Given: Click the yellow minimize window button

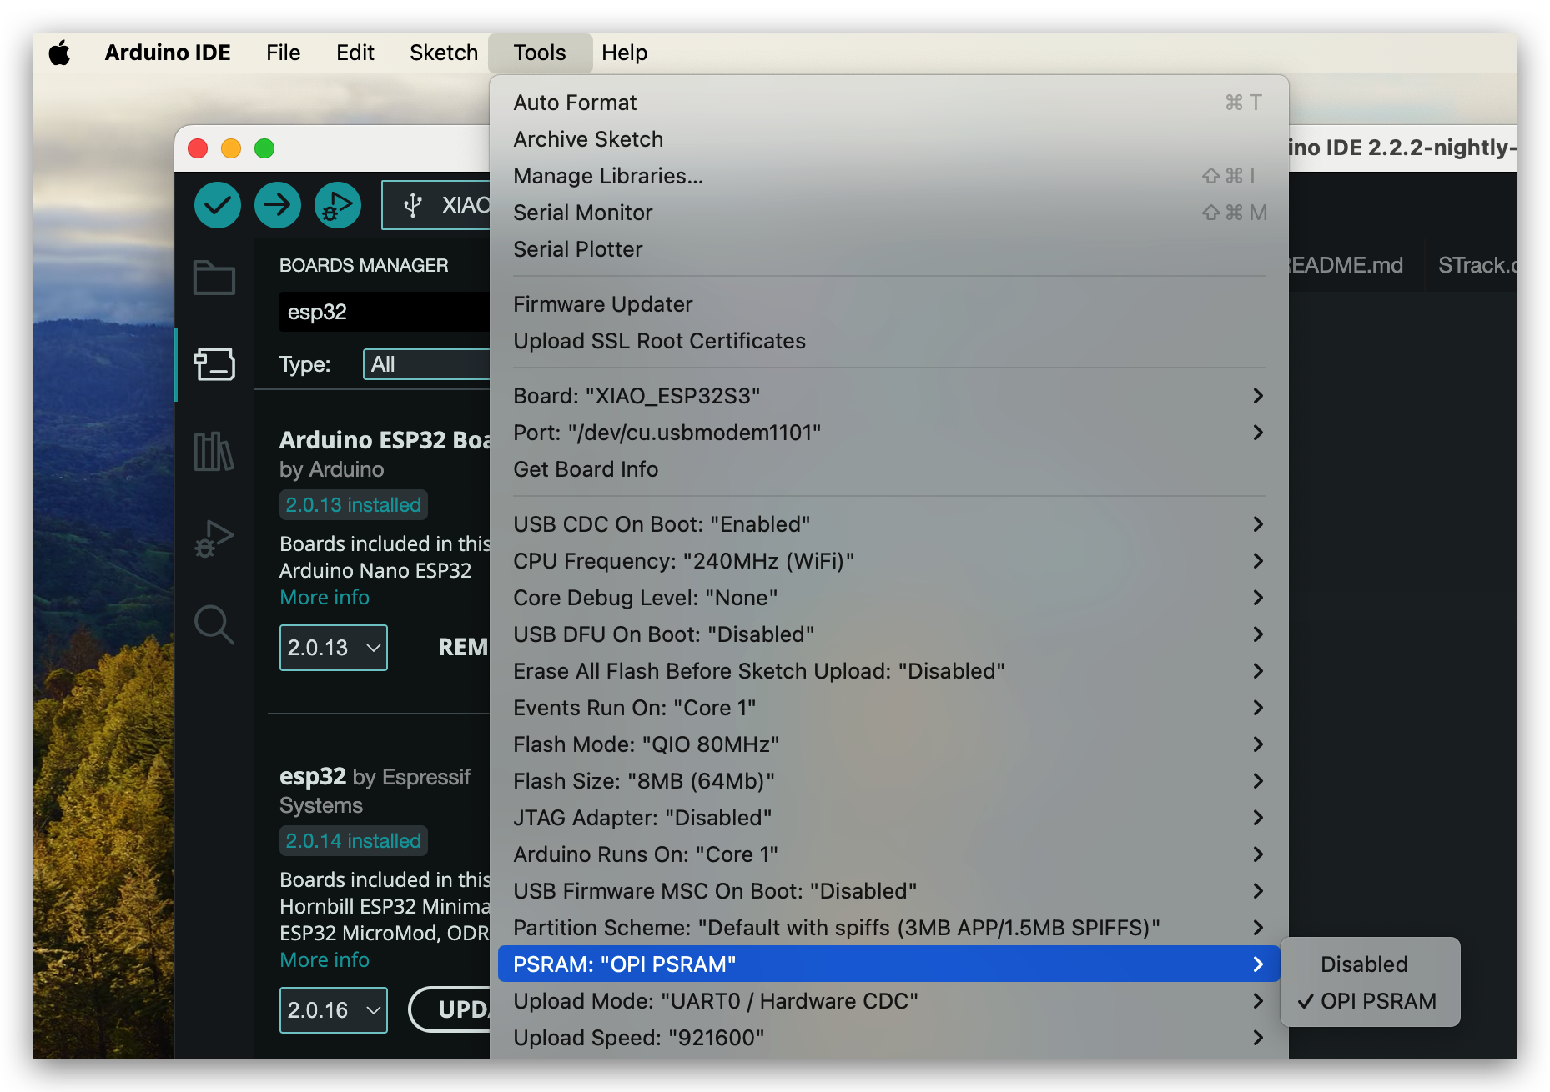Looking at the screenshot, I should [231, 148].
